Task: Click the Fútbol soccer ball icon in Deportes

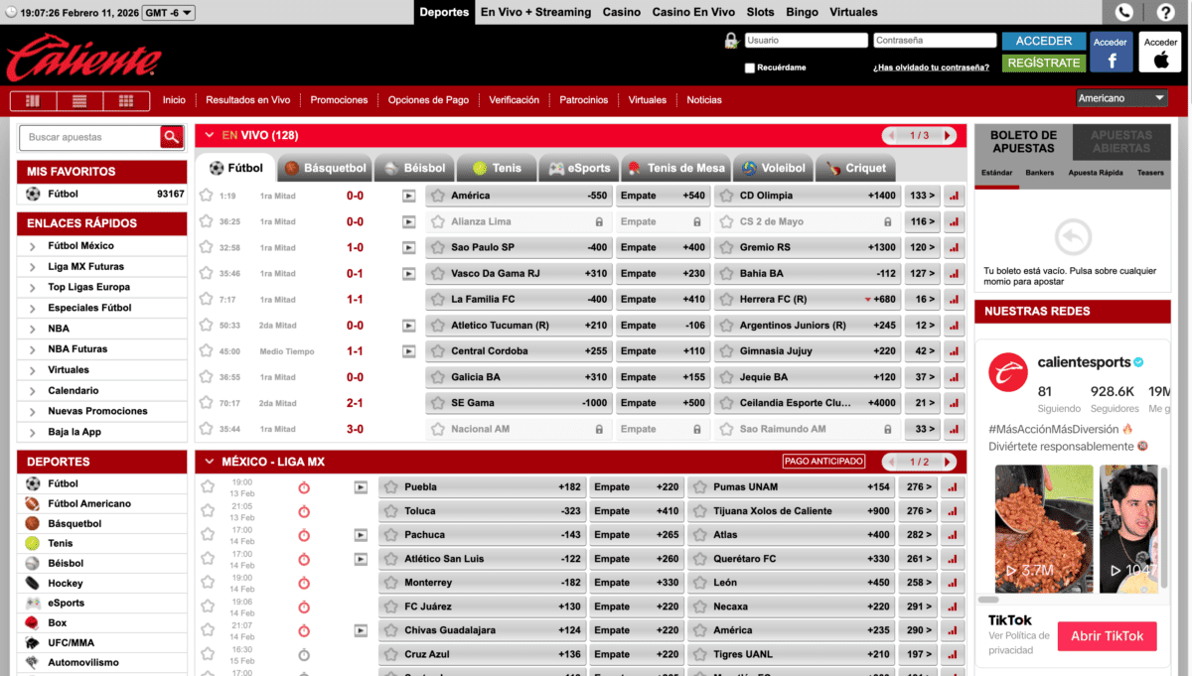Action: [33, 483]
